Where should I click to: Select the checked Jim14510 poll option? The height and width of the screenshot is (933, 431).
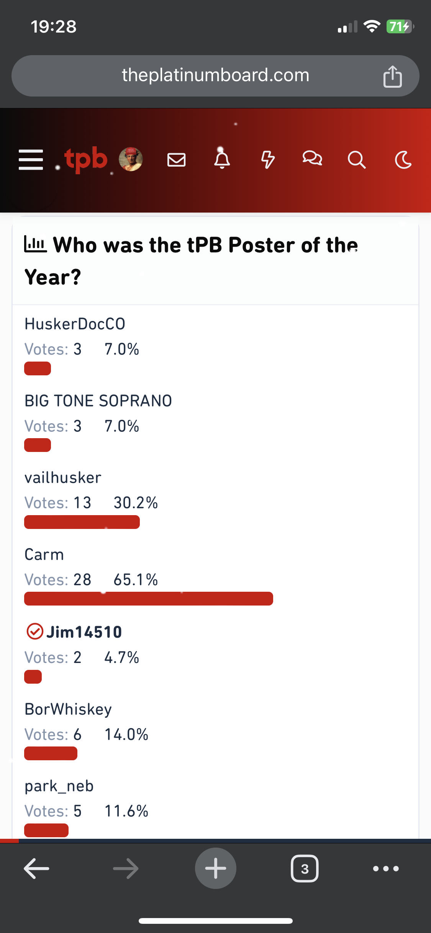click(x=84, y=632)
